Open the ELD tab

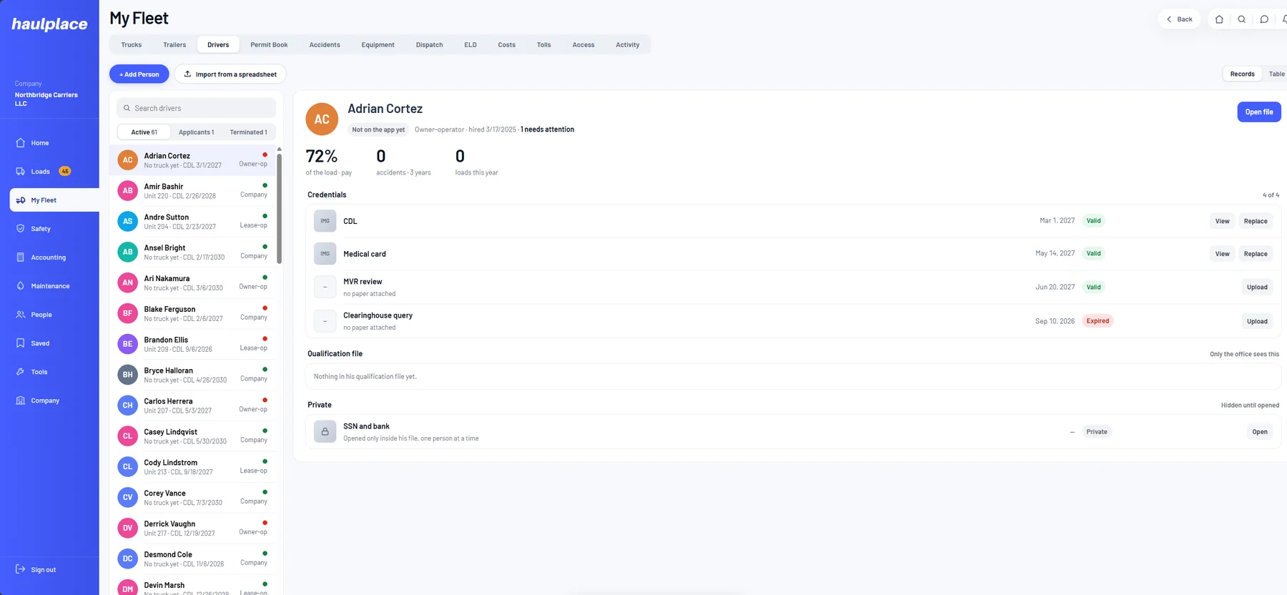[470, 44]
